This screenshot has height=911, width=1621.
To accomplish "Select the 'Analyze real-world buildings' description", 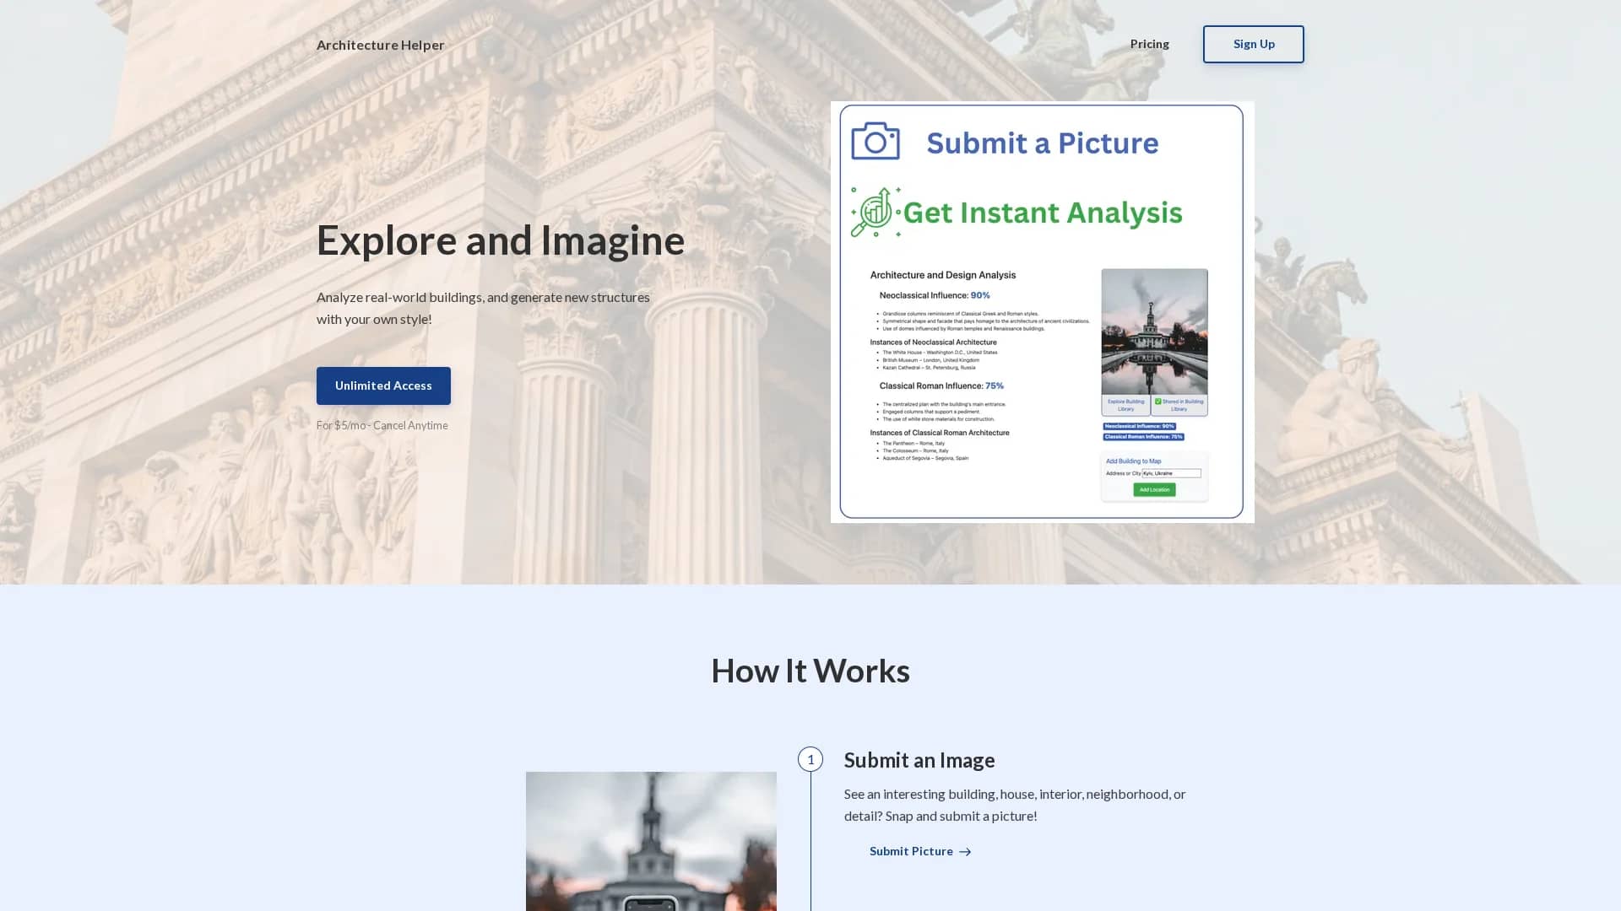I will tap(483, 308).
